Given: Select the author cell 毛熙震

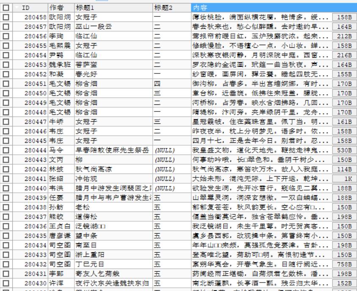Looking at the screenshot, I should click(x=61, y=46).
